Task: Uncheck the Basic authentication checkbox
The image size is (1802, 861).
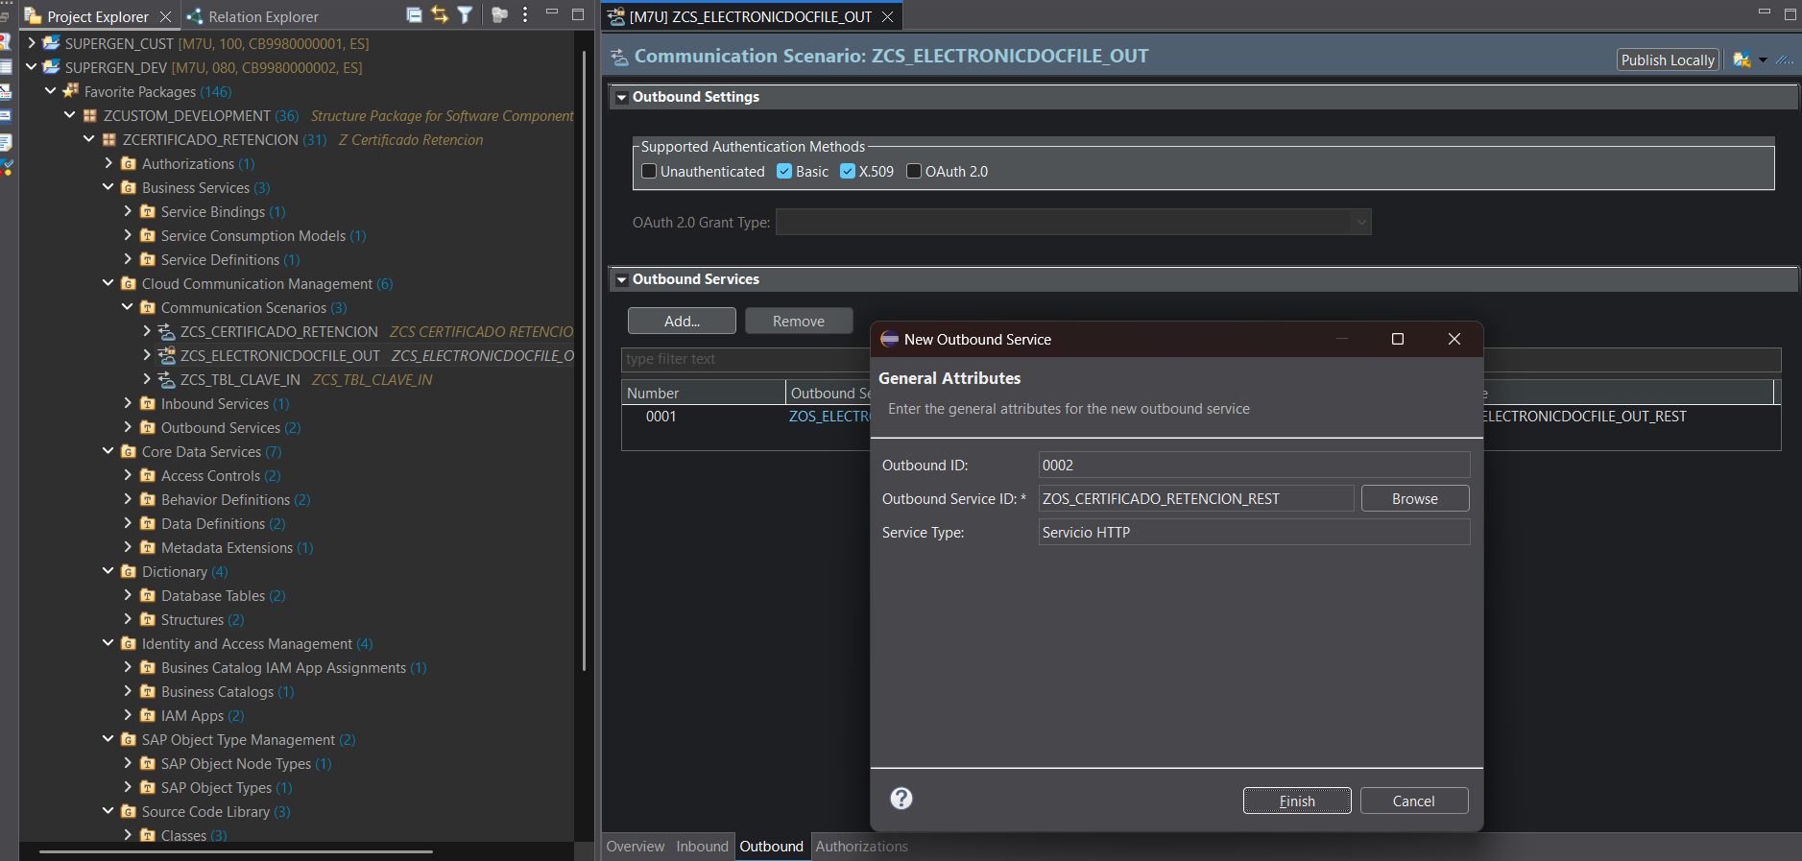Action: [784, 171]
